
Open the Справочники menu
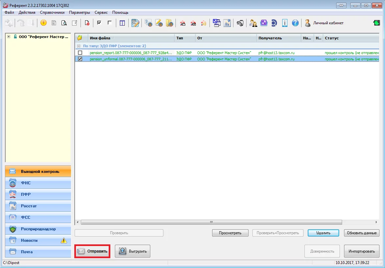pyautogui.click(x=52, y=12)
